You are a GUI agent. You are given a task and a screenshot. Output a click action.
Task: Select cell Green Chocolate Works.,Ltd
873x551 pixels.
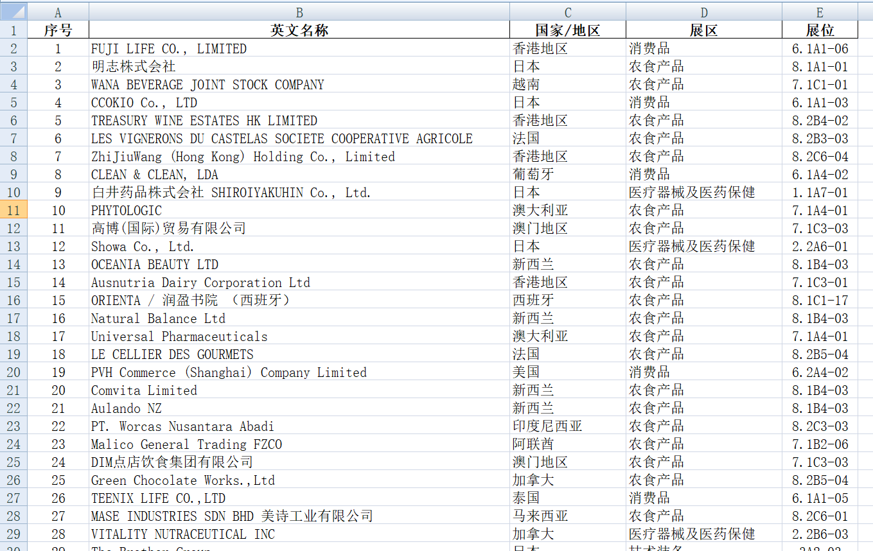coord(299,480)
